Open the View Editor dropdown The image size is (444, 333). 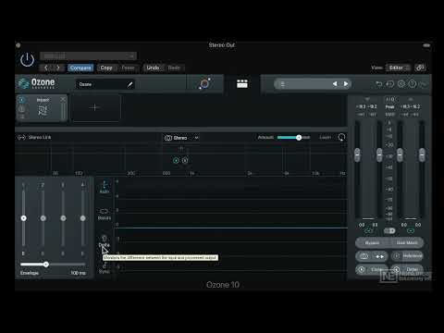(x=398, y=68)
